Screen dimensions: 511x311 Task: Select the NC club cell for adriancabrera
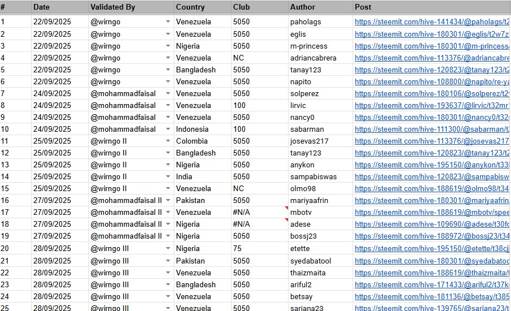coord(259,58)
